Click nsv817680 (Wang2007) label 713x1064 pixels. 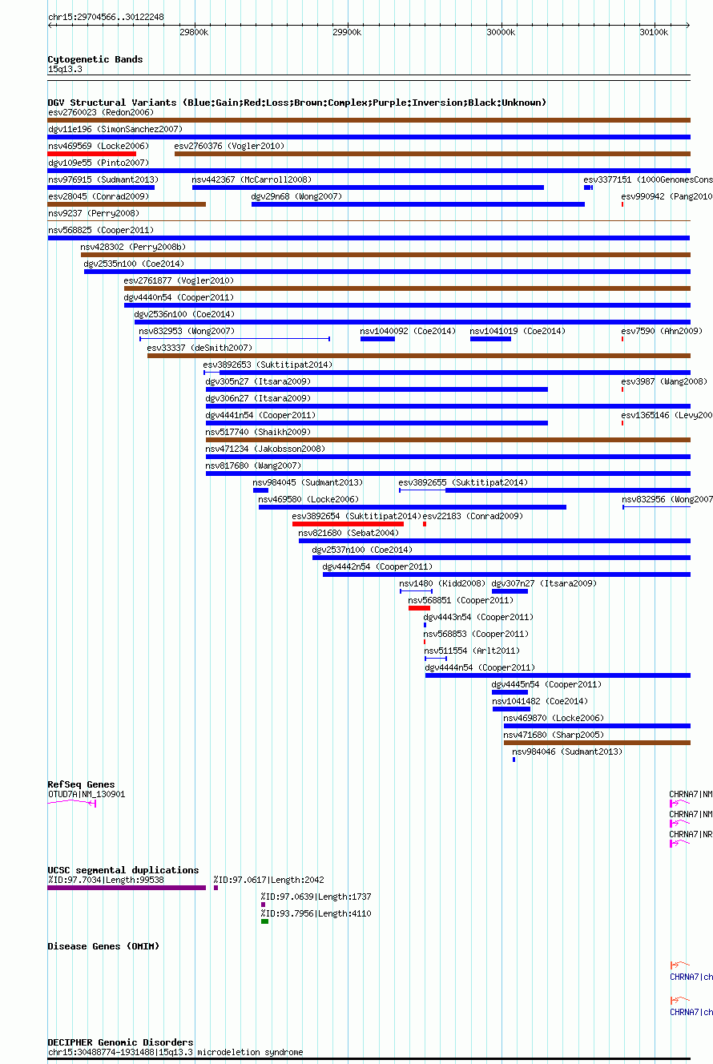[253, 465]
